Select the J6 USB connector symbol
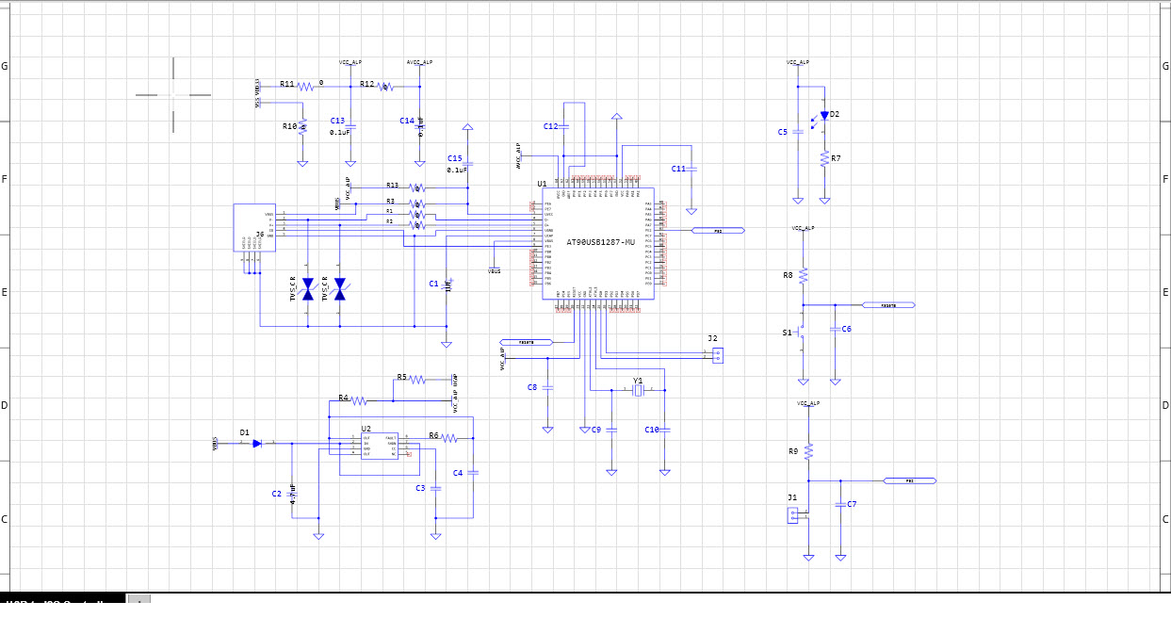Image resolution: width=1171 pixels, height=618 pixels. (254, 228)
